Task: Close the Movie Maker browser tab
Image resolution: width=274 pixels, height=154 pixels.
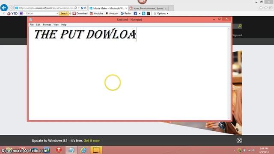Action: tap(126, 8)
